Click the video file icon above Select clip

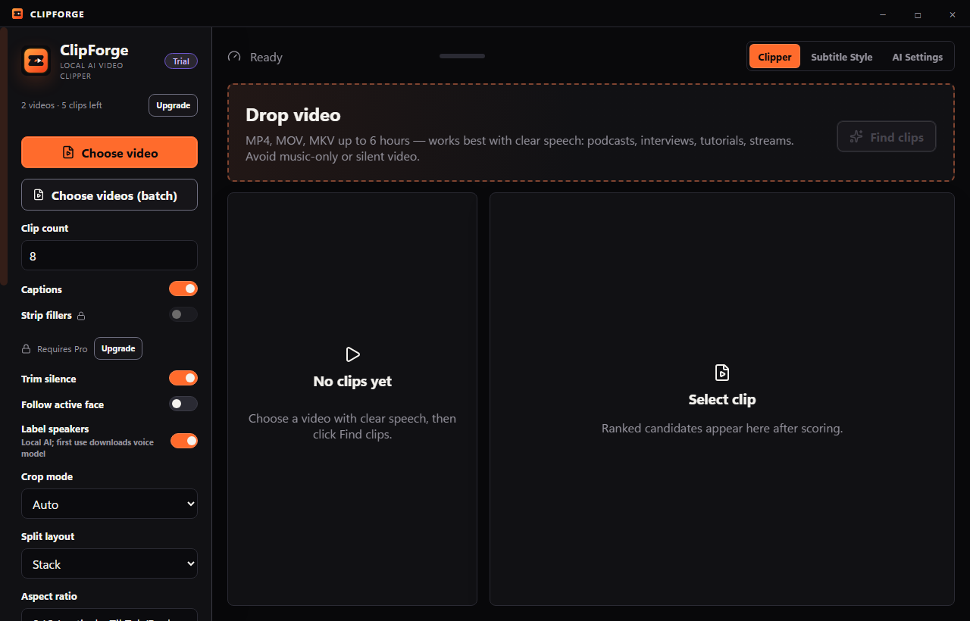(x=722, y=373)
